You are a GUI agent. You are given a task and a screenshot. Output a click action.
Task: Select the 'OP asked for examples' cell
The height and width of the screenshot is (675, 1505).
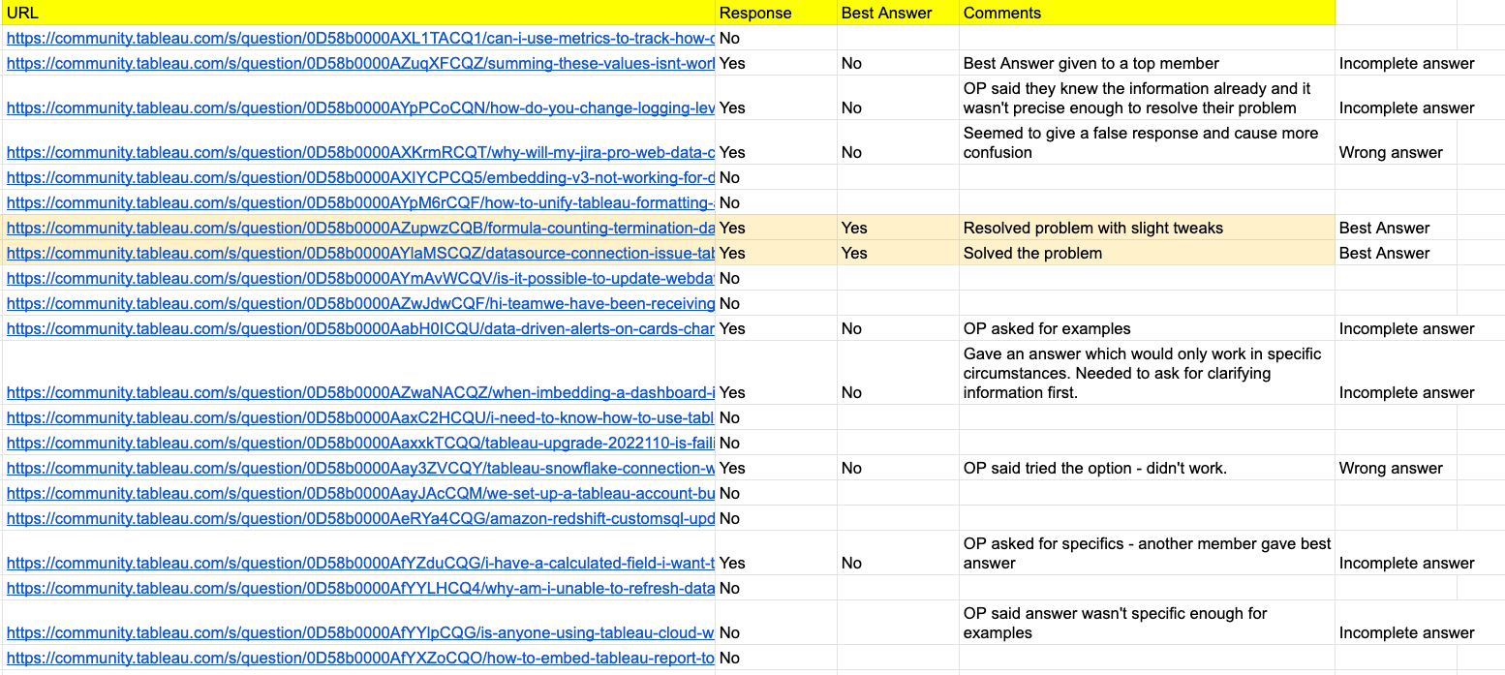[1148, 328]
